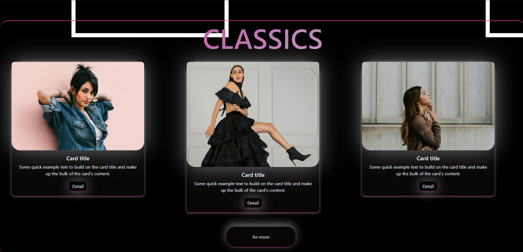This screenshot has width=523, height=252.
Task: Click description text in brown sweater card
Action: click(428, 171)
